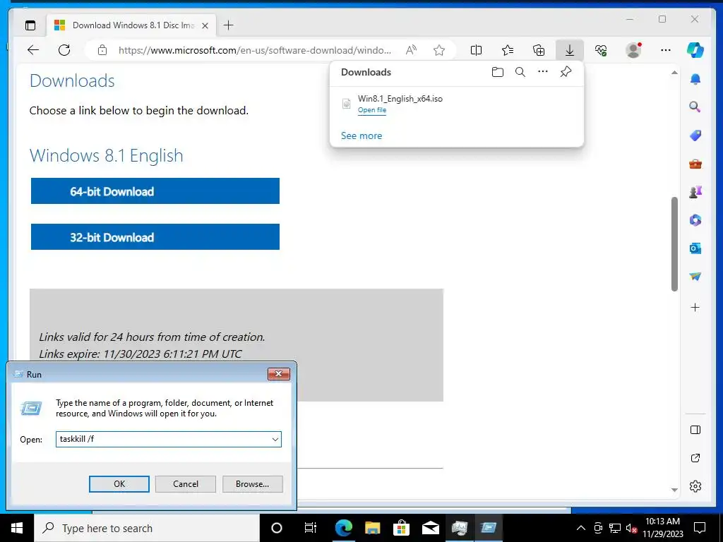The height and width of the screenshot is (542, 723).
Task: Click the site info lock icon
Action: click(x=102, y=50)
